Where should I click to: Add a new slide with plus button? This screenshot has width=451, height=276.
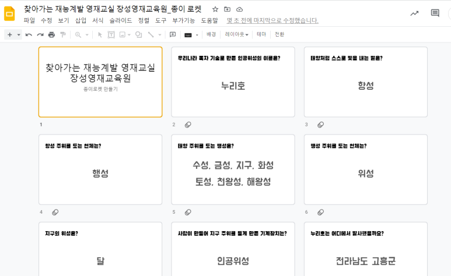[x=10, y=35]
